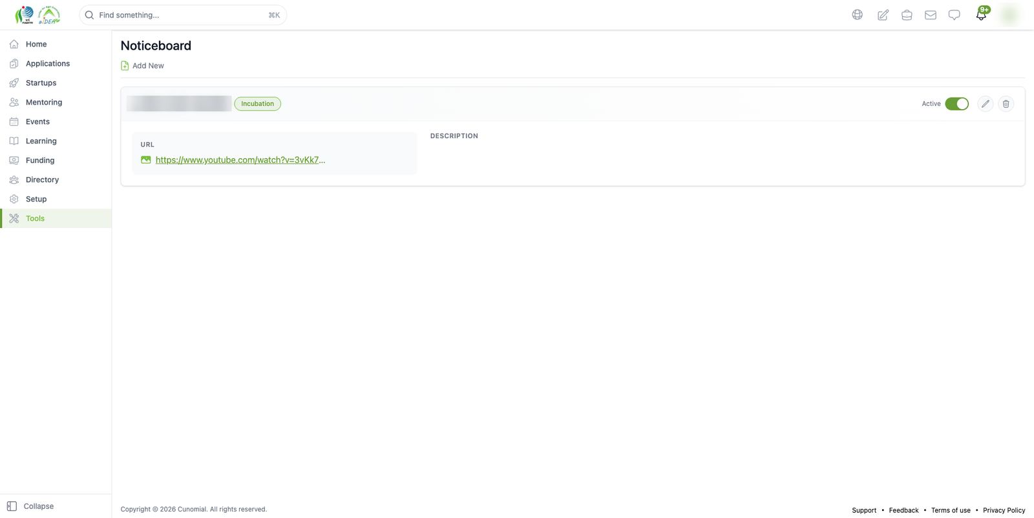Click the briefcase icon in the header

(907, 15)
